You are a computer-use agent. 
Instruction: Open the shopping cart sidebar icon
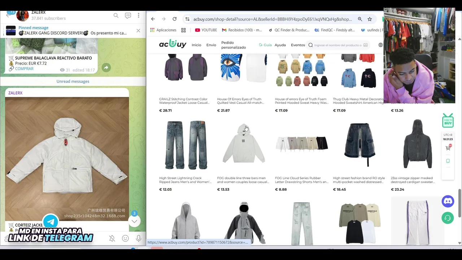point(448,148)
